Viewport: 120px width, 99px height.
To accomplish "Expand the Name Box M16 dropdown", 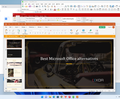I will (33, 12).
